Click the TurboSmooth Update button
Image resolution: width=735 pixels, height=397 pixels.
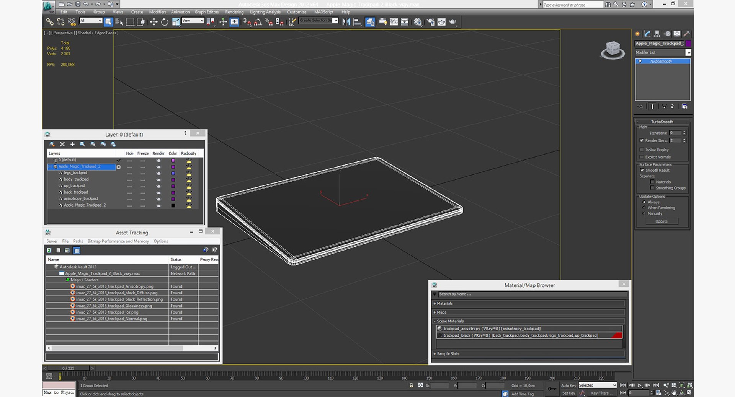click(661, 221)
